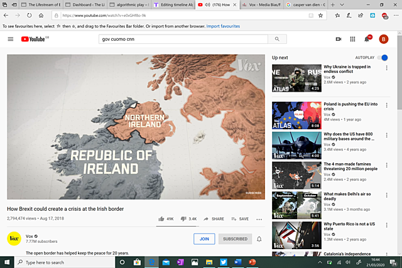Viewport: 402px width, 268px height.
Task: Open the Windows Start menu
Action: point(7,262)
